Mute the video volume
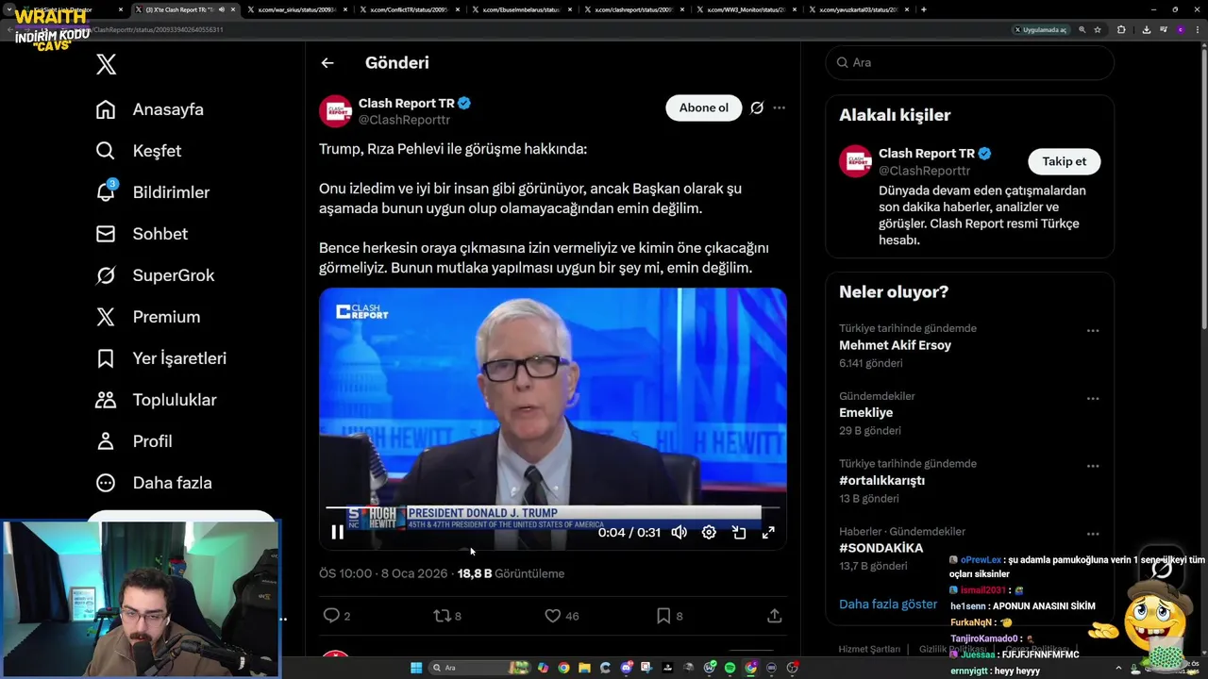 click(679, 532)
